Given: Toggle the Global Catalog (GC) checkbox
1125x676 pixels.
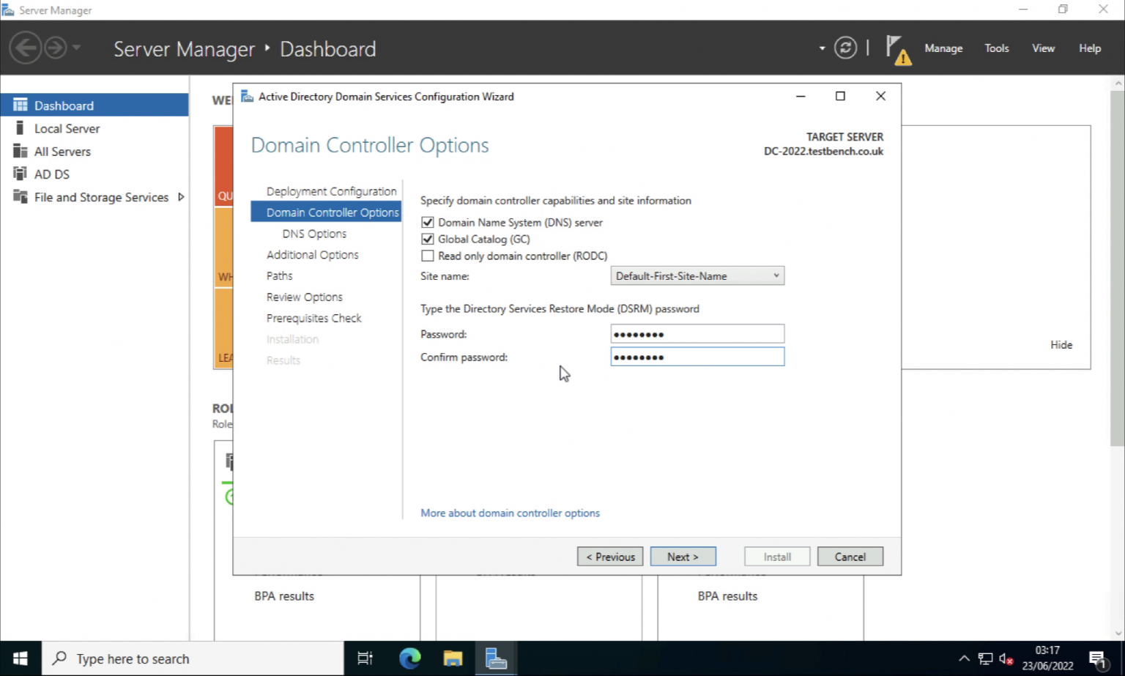Looking at the screenshot, I should (x=428, y=239).
